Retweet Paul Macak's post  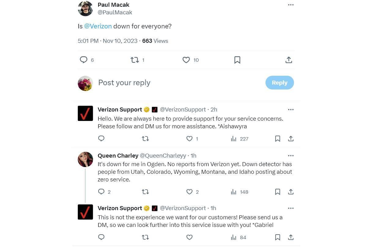135,60
